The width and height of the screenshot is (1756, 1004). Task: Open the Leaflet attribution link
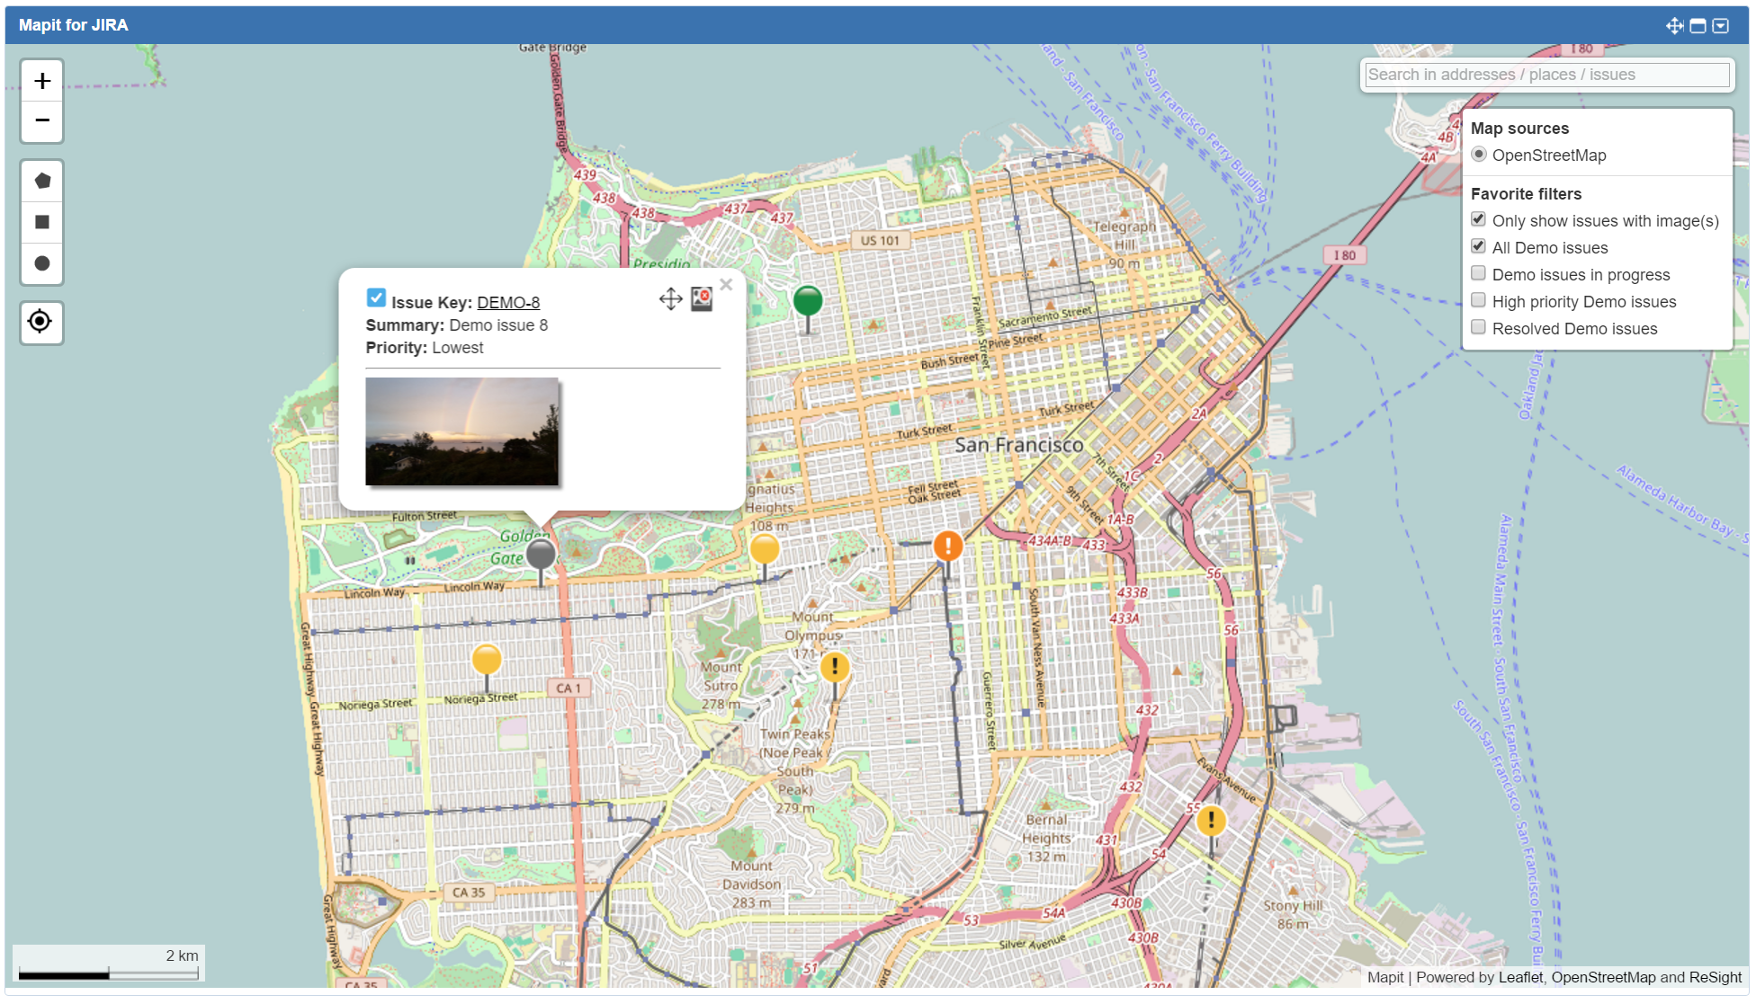[1520, 977]
